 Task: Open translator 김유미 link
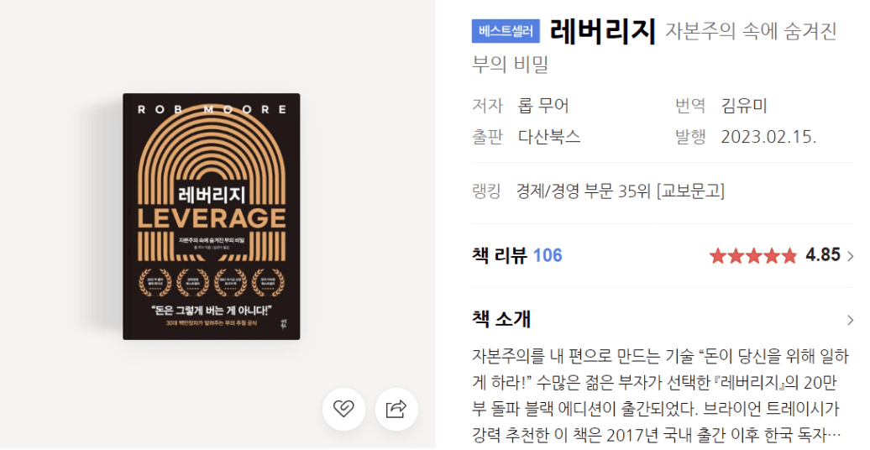coord(744,106)
